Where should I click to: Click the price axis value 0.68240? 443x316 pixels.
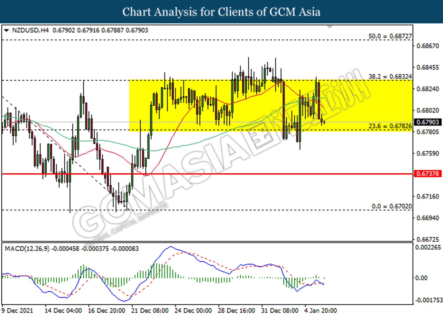tap(428, 89)
